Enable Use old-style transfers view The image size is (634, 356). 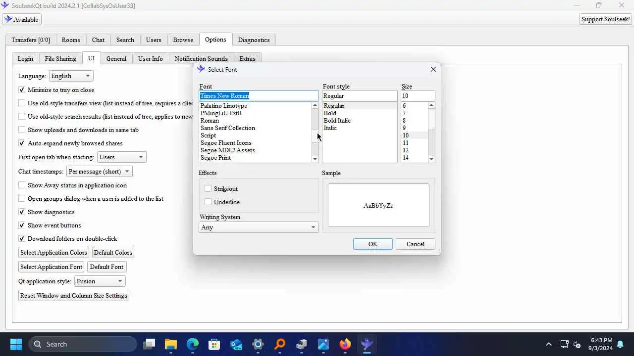22,103
